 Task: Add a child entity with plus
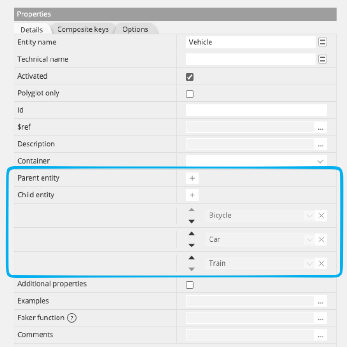click(x=192, y=195)
